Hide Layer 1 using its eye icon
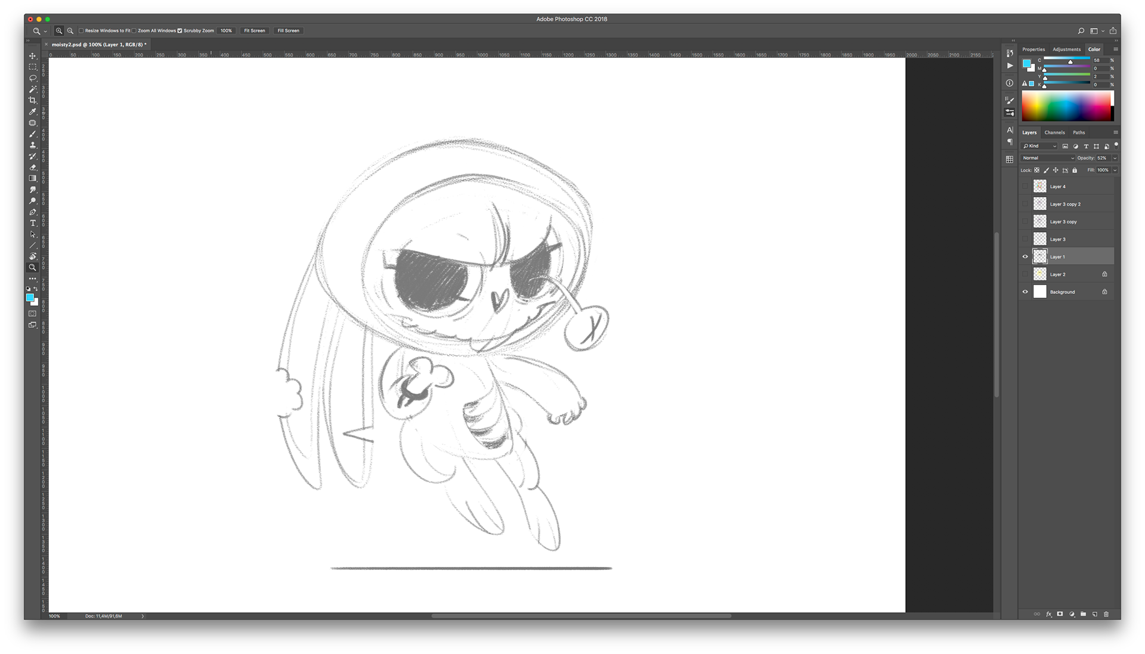 tap(1025, 257)
